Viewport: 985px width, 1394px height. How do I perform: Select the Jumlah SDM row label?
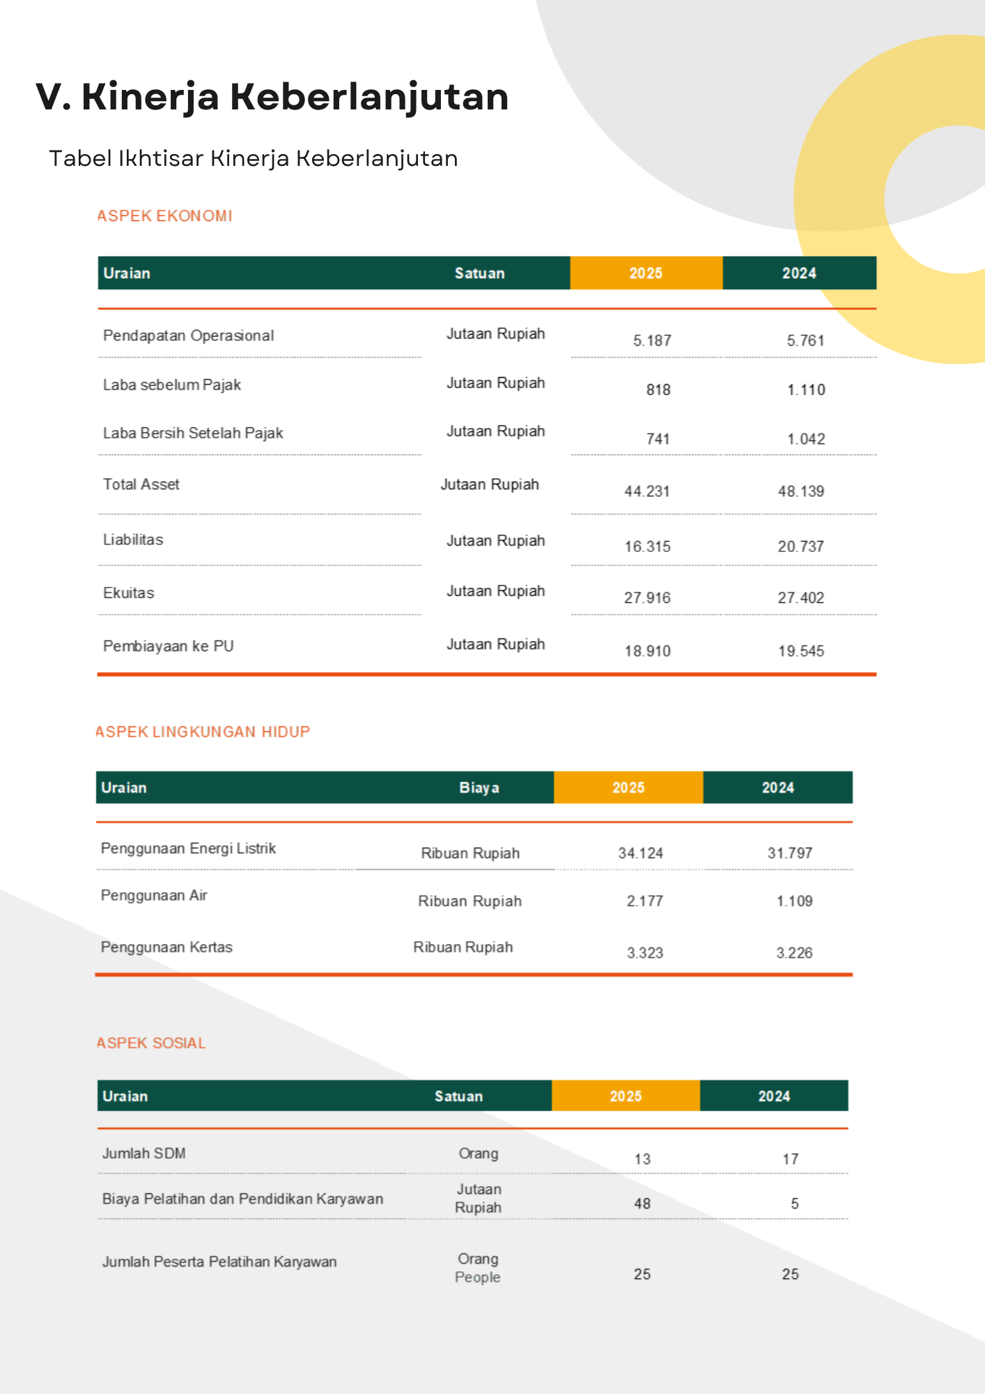(x=144, y=1154)
